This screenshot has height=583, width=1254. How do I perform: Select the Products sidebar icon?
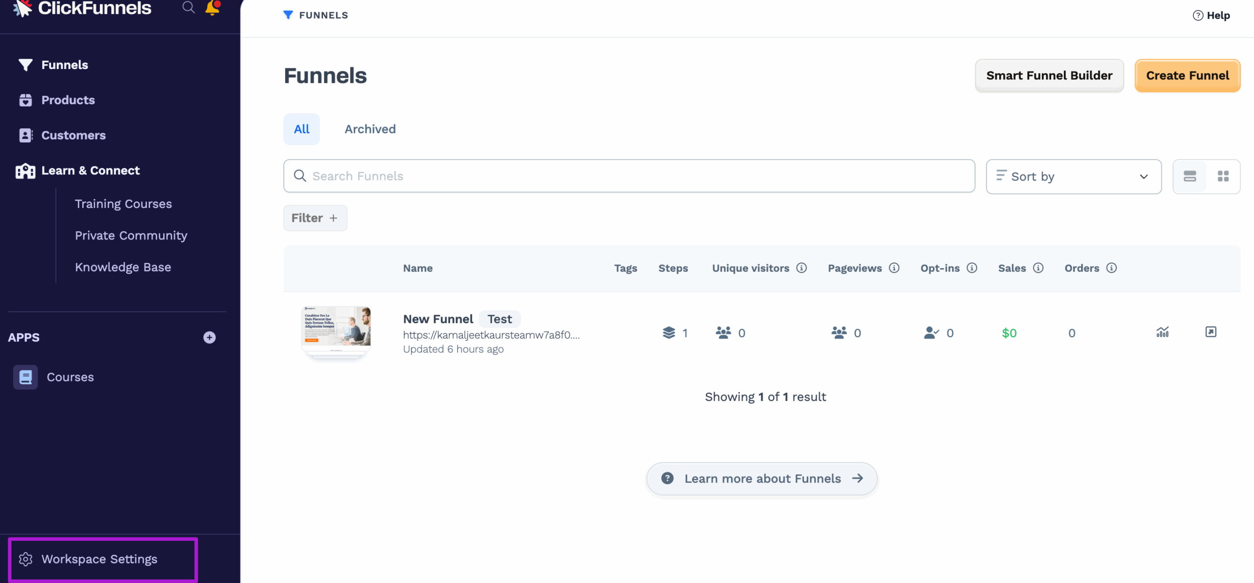click(26, 100)
